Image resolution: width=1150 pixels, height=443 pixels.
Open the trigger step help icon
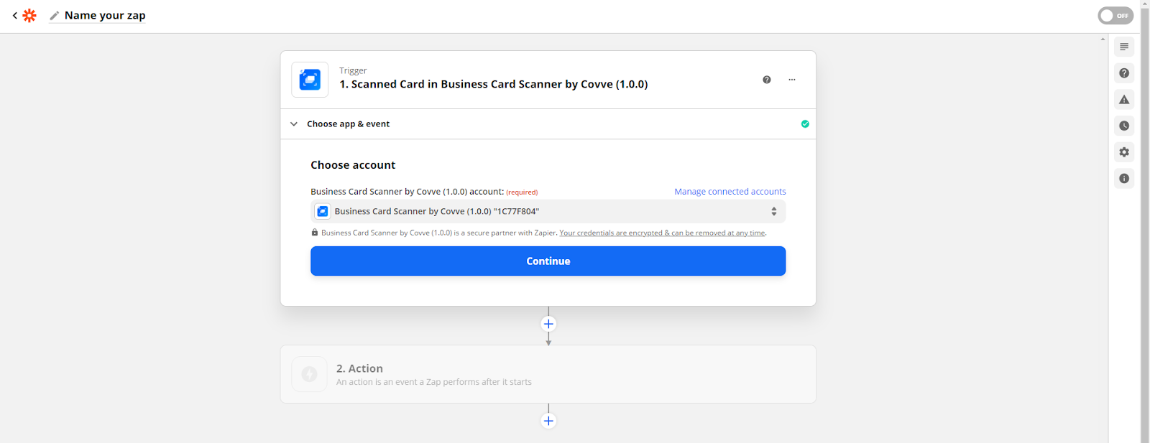(x=767, y=80)
